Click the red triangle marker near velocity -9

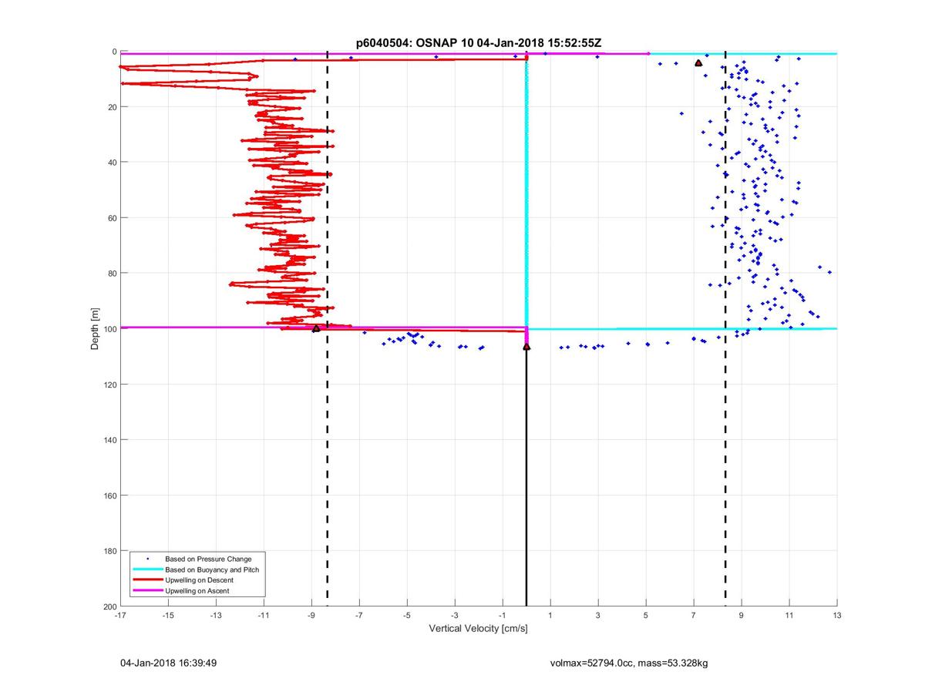click(x=316, y=328)
